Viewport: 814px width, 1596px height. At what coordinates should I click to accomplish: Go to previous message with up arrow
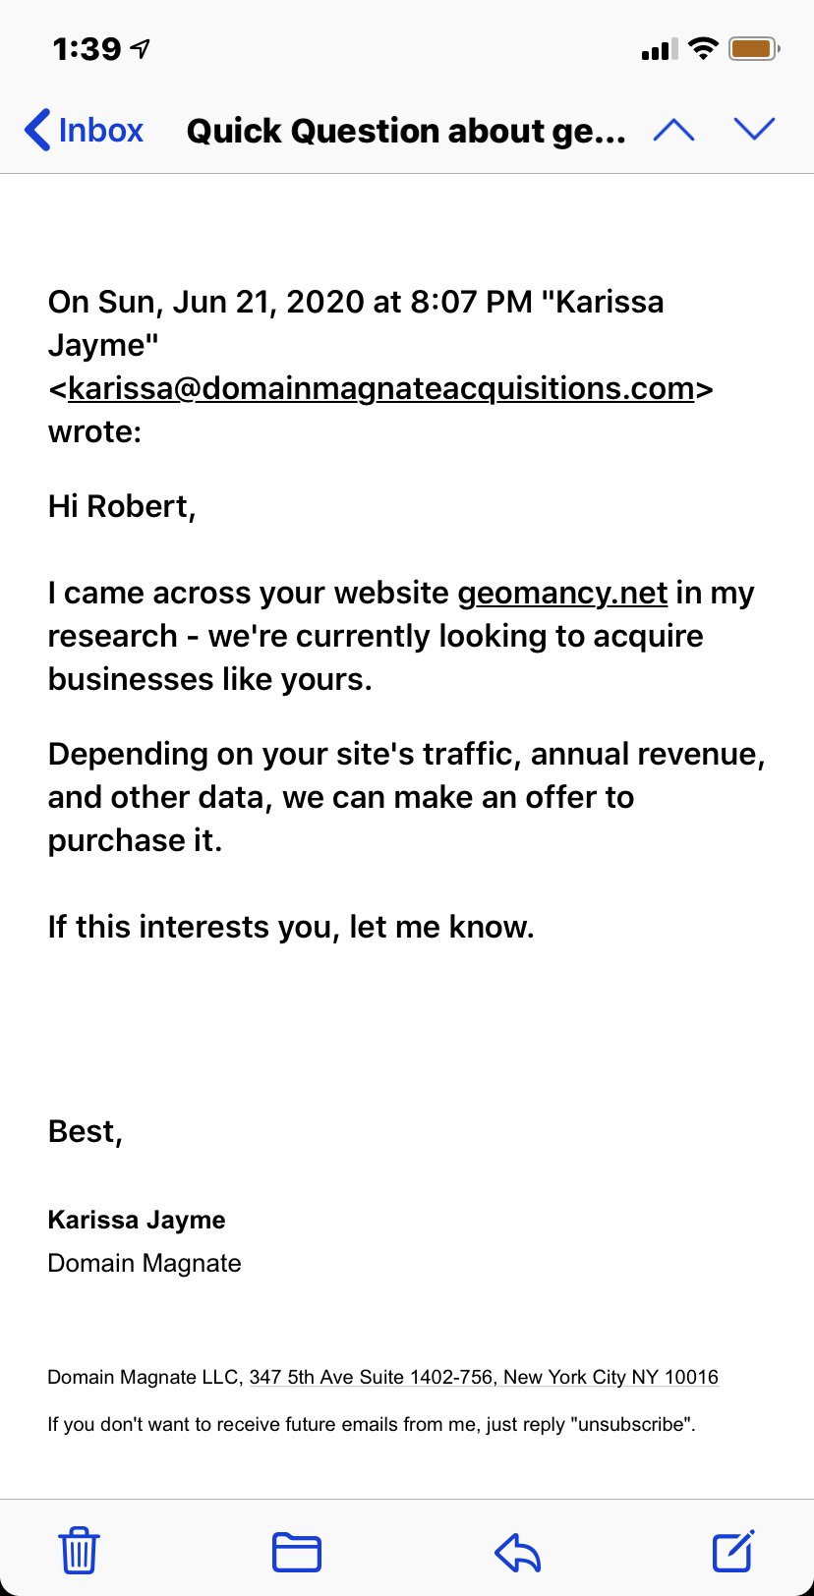[x=673, y=130]
